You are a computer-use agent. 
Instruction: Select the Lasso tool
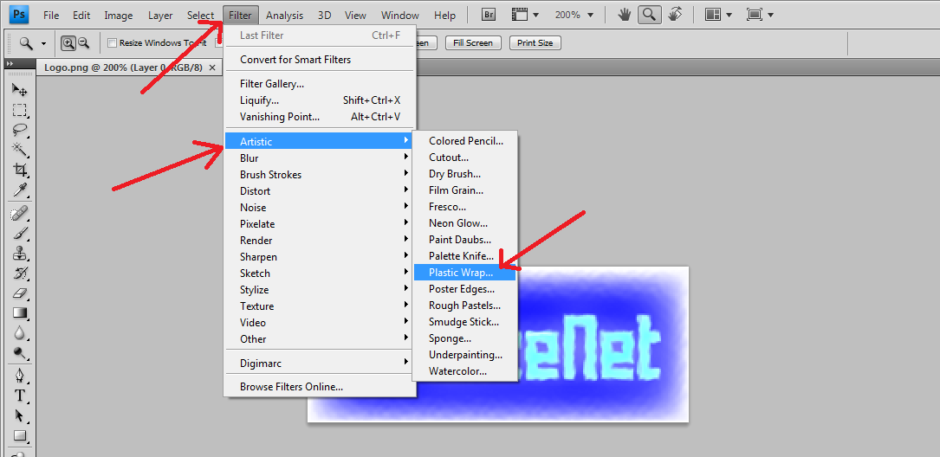click(x=20, y=129)
